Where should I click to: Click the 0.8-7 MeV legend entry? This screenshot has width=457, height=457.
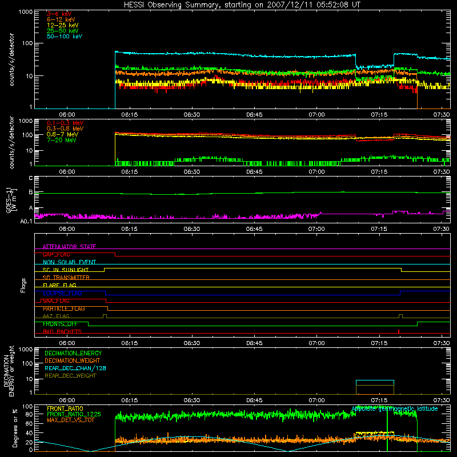click(x=62, y=134)
